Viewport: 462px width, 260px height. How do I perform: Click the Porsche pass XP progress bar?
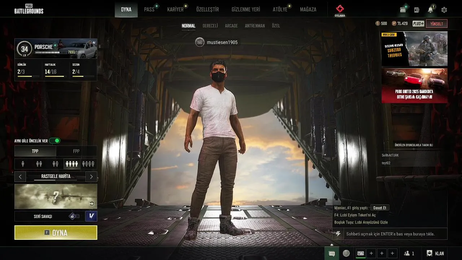[51, 52]
